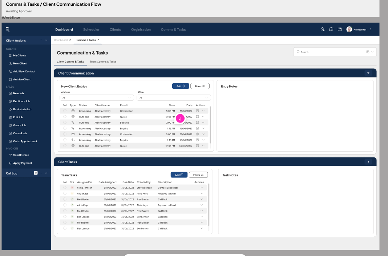The height and width of the screenshot is (256, 388).
Task: Open the Address filter dropdown
Action: pos(97,98)
